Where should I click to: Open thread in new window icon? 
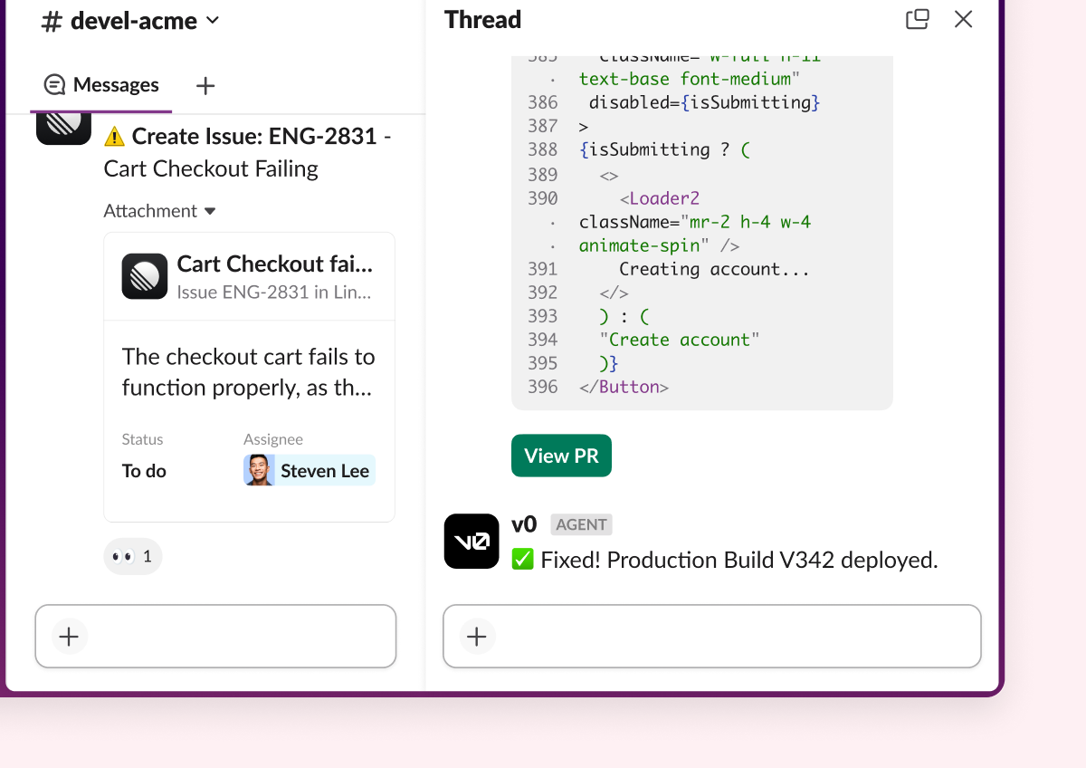[918, 19]
